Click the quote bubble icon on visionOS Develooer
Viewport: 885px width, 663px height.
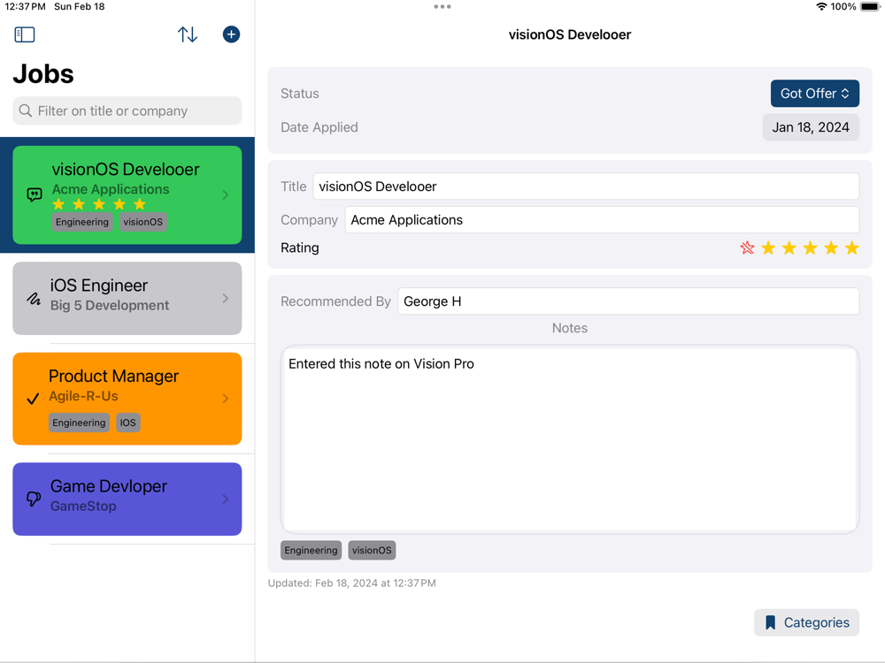pyautogui.click(x=35, y=195)
